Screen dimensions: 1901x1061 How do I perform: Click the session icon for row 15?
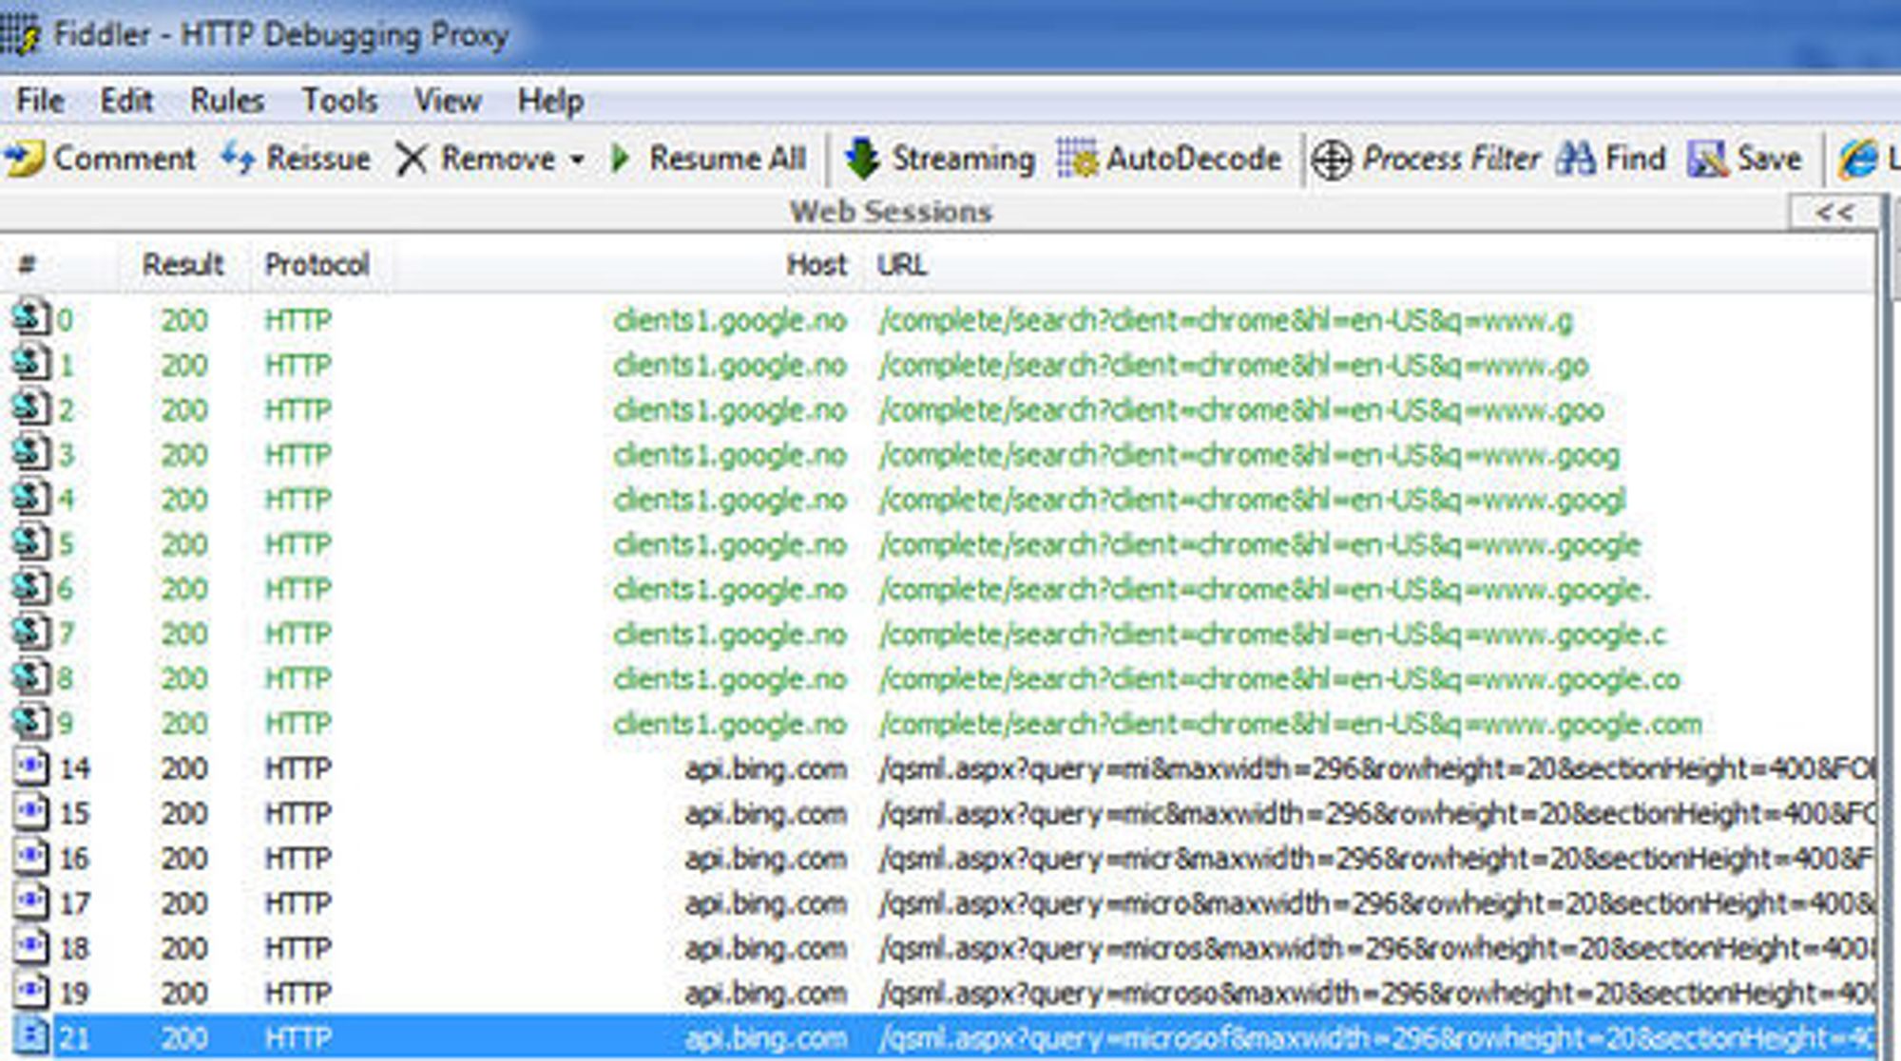30,810
